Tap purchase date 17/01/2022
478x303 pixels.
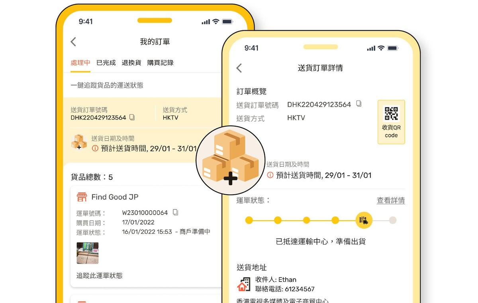click(x=138, y=222)
